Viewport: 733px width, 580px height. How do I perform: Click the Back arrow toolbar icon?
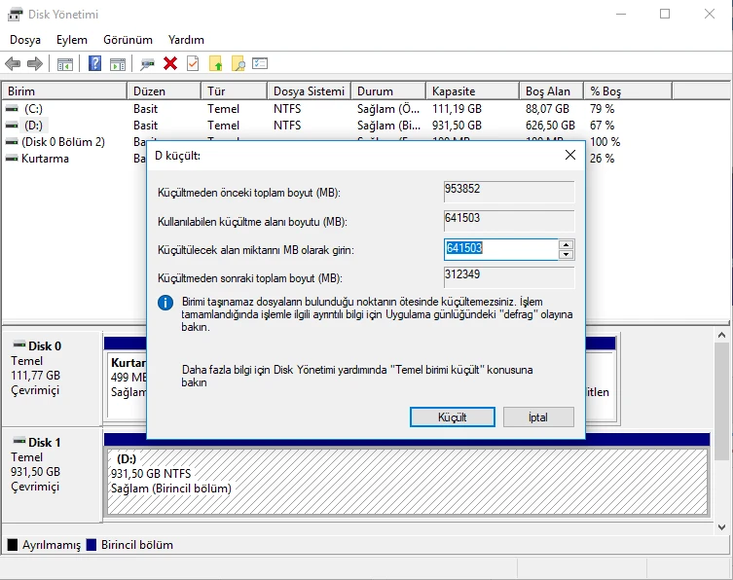point(13,63)
